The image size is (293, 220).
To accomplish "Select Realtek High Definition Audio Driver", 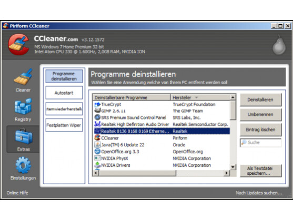I will tap(162, 124).
